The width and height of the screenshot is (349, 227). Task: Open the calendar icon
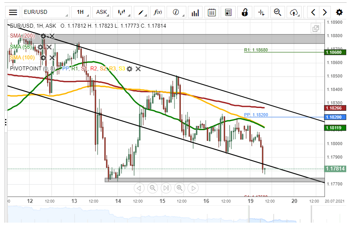click(212, 12)
